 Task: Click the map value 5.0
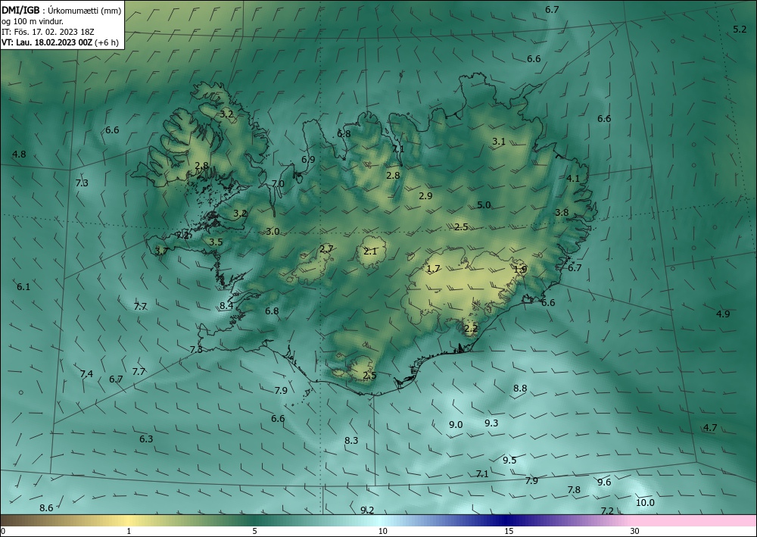tap(484, 205)
